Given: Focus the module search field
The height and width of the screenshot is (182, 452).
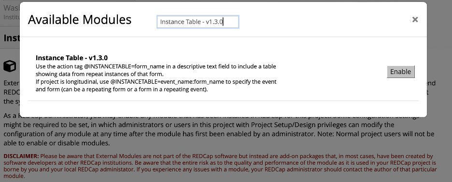Looking at the screenshot, I should click(x=198, y=22).
